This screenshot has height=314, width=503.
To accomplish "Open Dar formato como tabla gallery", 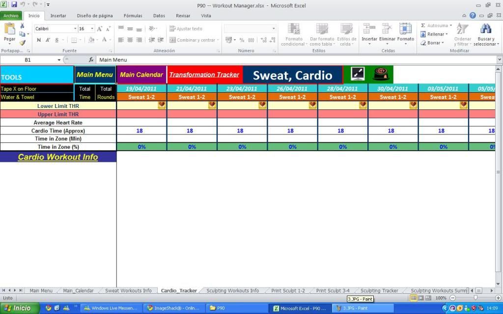I will coord(322,35).
